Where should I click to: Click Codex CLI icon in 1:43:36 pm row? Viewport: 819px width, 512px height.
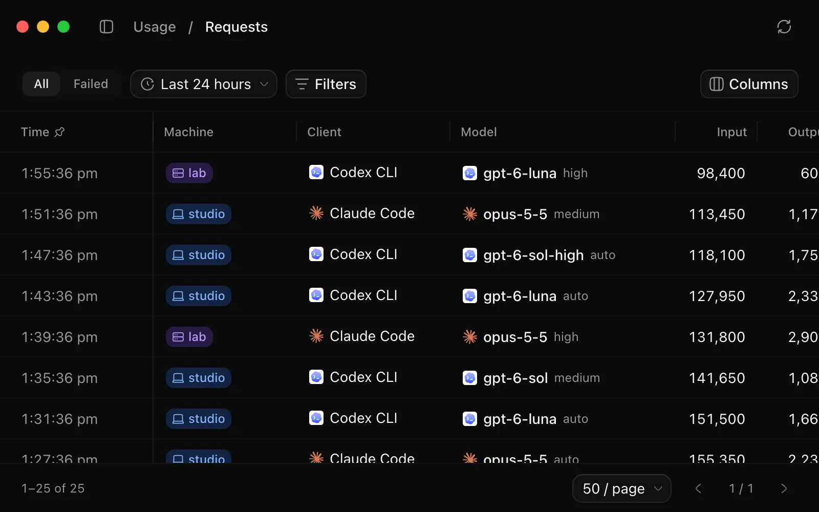pyautogui.click(x=316, y=295)
